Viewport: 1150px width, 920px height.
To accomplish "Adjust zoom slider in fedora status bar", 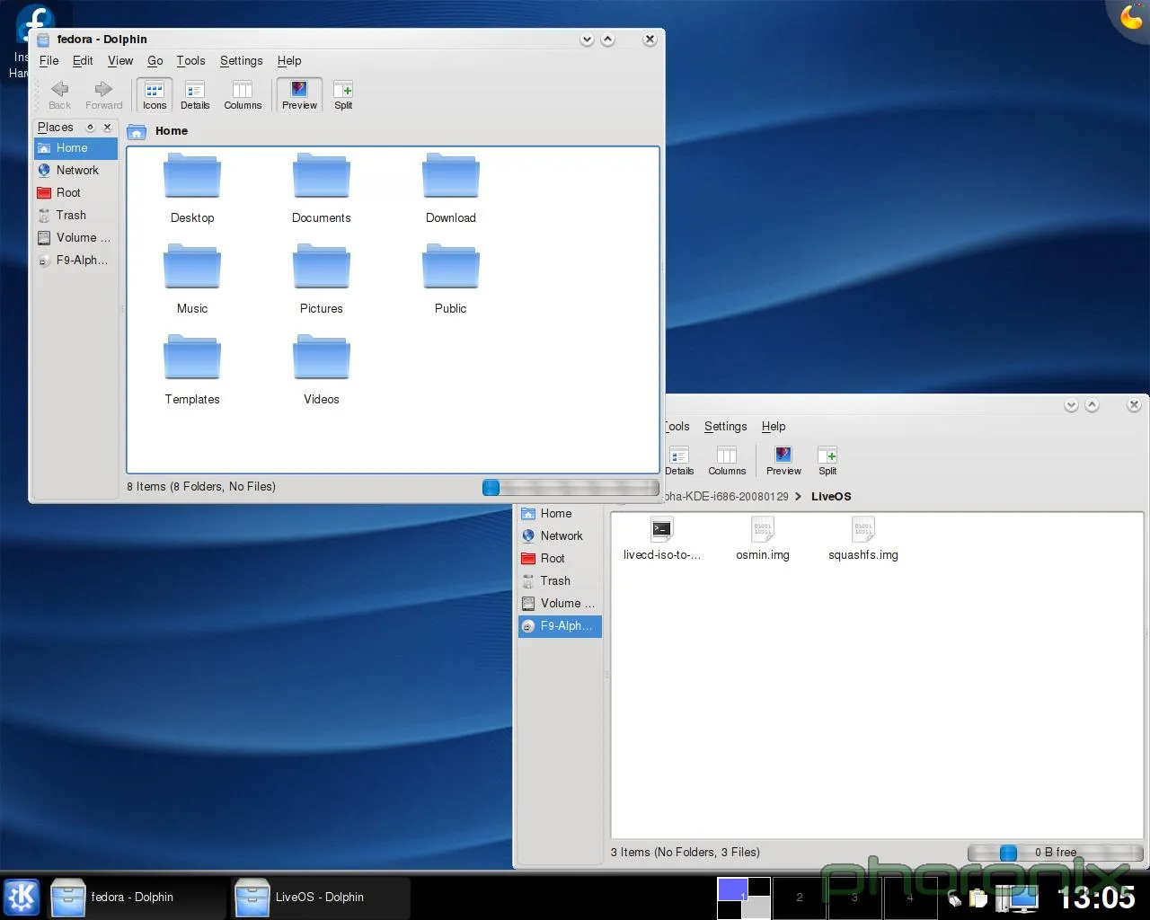I will (x=571, y=488).
